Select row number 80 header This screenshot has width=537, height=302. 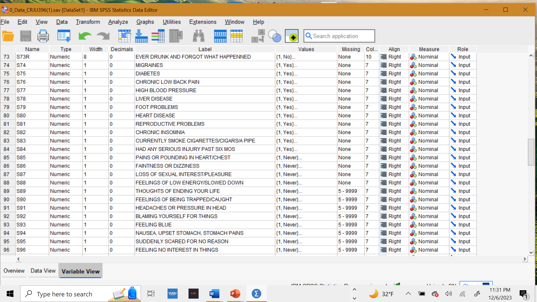pyautogui.click(x=6, y=115)
